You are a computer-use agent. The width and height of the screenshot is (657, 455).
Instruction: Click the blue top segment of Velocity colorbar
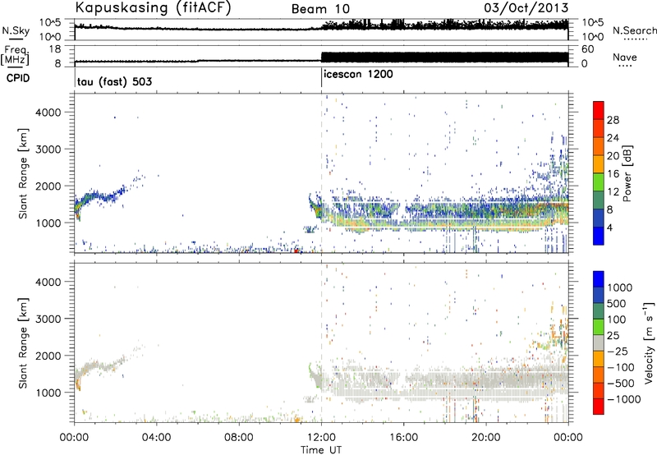tap(599, 279)
